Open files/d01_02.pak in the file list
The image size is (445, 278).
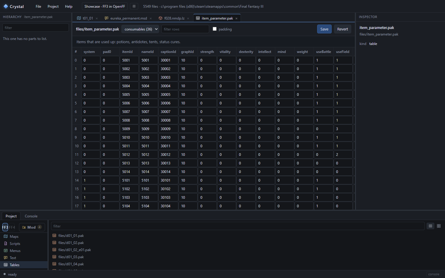click(71, 243)
